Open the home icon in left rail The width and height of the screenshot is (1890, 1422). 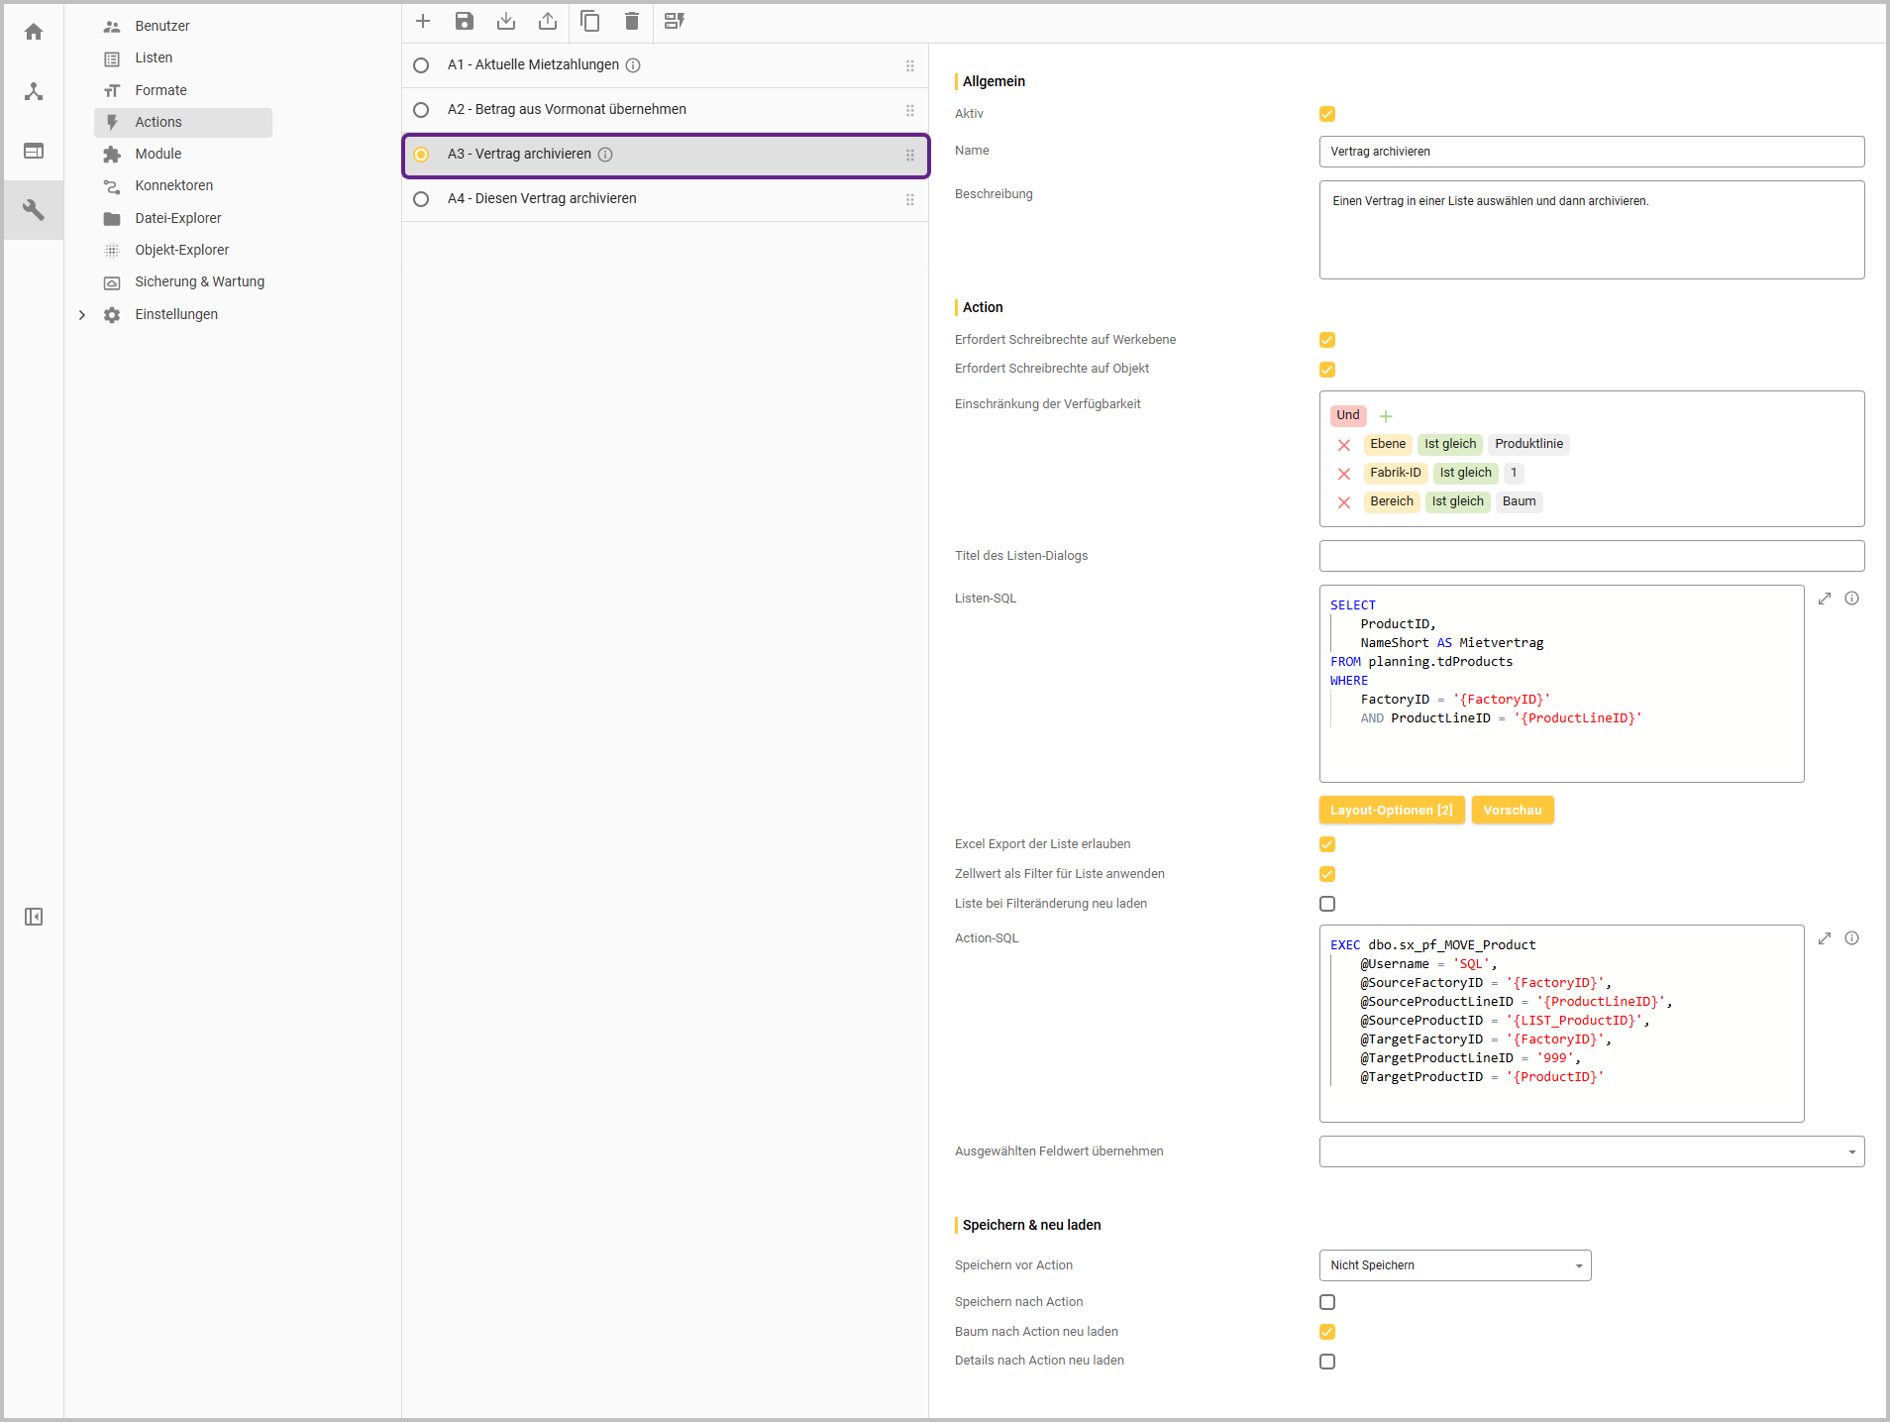pos(34,32)
